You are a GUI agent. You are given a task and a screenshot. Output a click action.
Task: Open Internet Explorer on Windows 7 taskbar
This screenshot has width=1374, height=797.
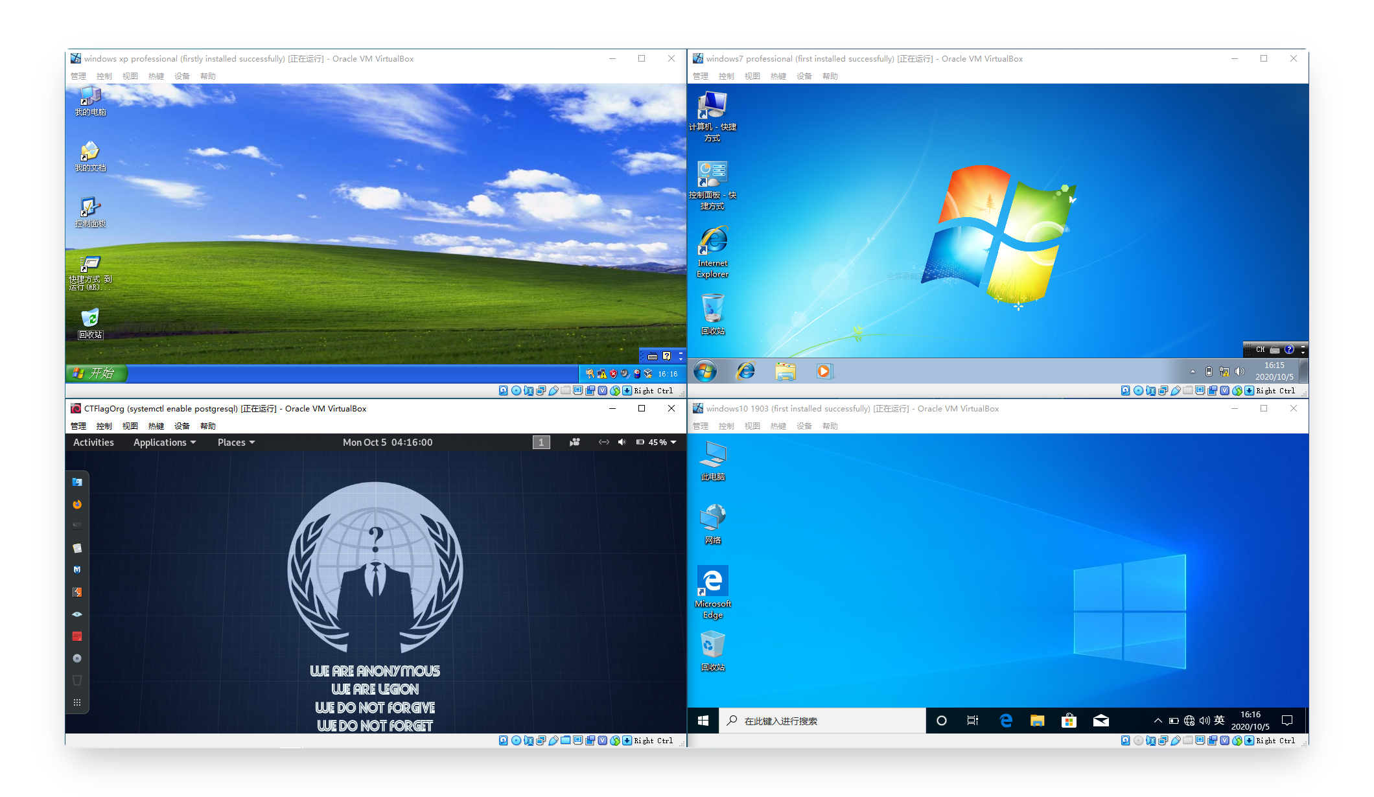[746, 371]
